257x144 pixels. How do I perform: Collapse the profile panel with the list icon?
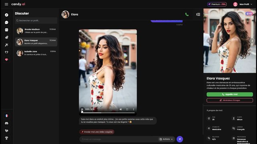(x=198, y=14)
